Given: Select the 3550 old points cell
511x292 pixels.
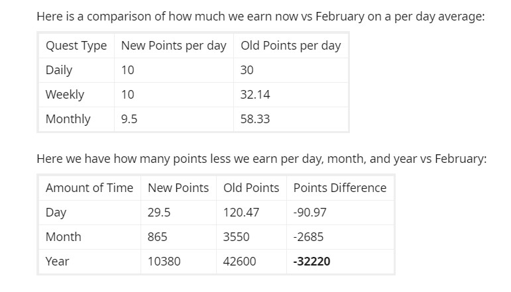Looking at the screenshot, I should pos(238,237).
